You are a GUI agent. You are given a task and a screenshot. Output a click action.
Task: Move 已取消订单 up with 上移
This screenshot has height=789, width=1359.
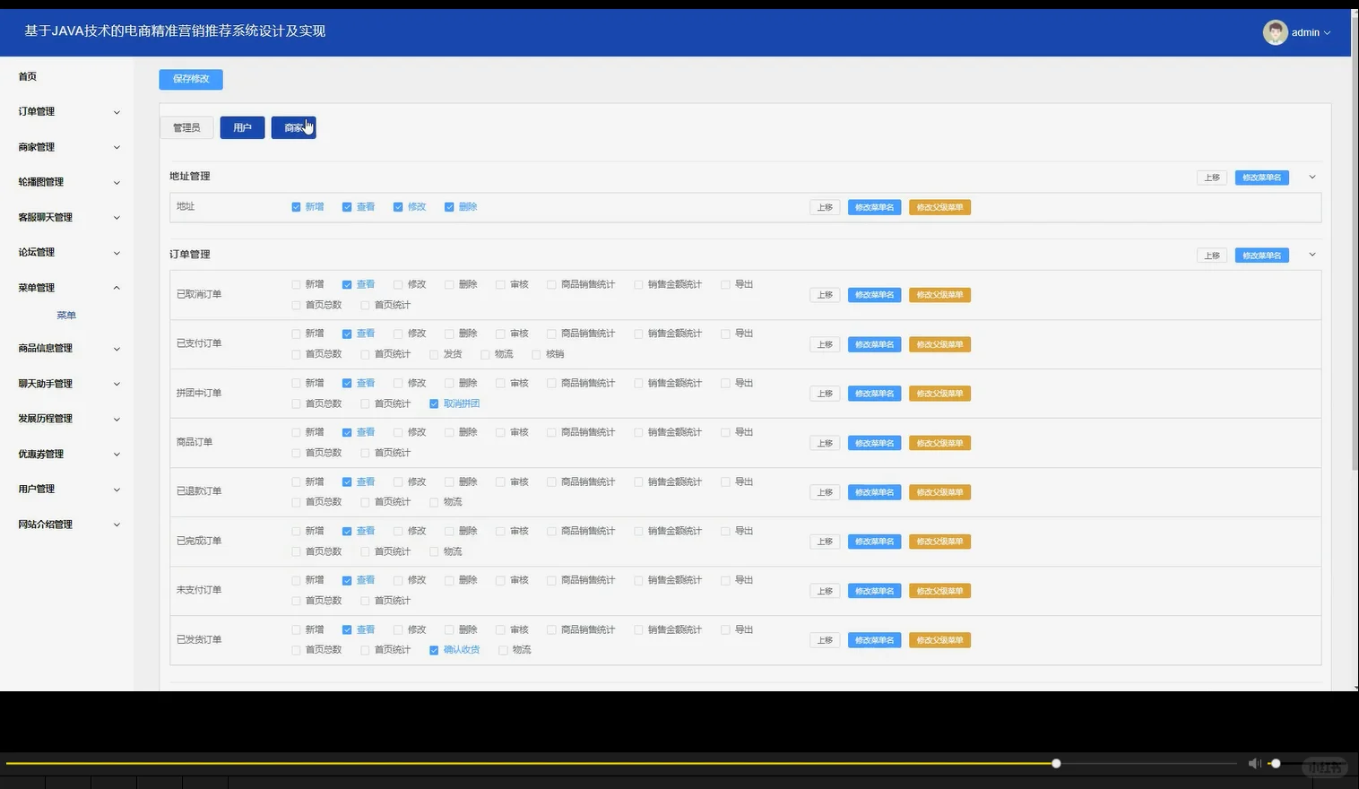tap(825, 295)
